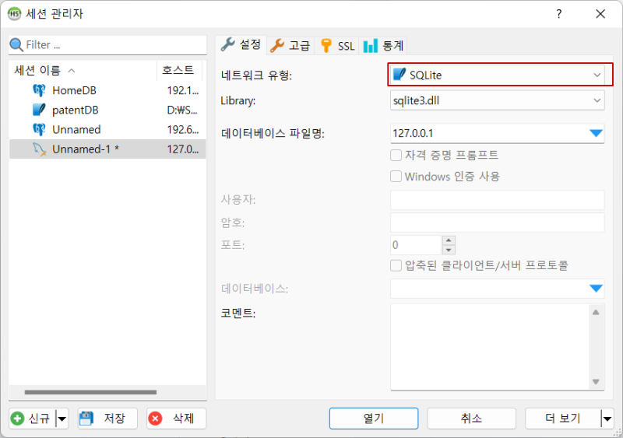
Task: Click the dolphin icon beside Unnamed-1
Action: pos(39,149)
